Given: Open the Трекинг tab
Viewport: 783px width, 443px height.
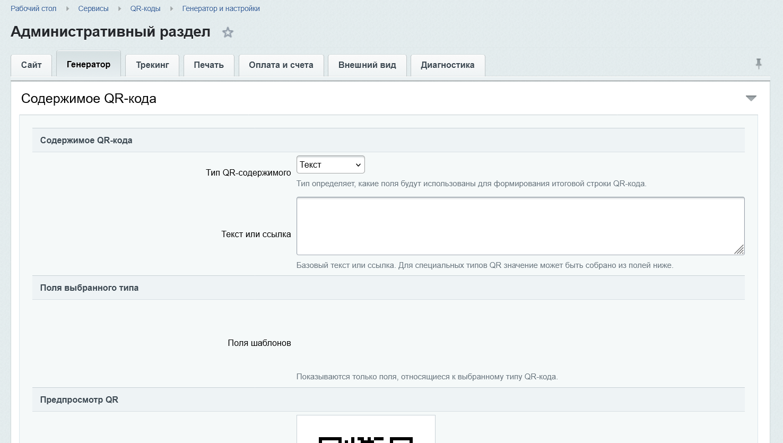Looking at the screenshot, I should point(152,65).
